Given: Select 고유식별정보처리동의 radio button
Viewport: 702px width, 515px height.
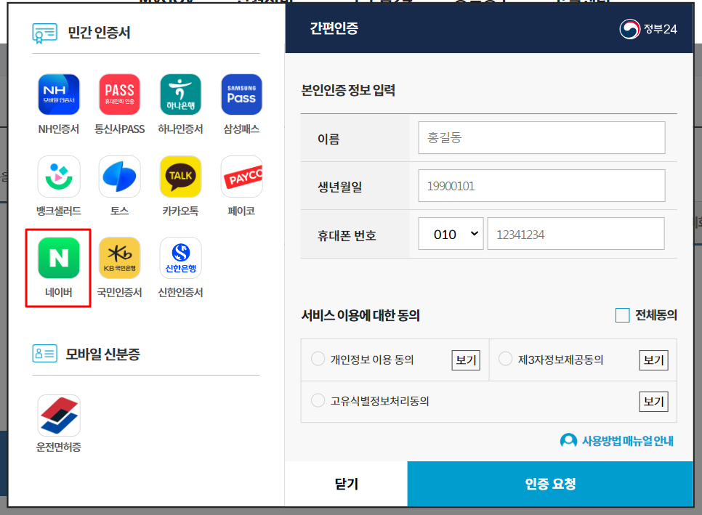Looking at the screenshot, I should tap(318, 400).
